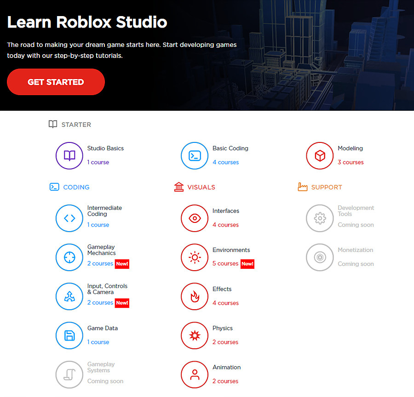
Task: Click the Gameplay Systems title
Action: [101, 367]
